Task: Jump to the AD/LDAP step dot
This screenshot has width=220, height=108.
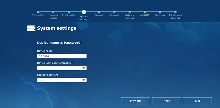Action: 145,12
